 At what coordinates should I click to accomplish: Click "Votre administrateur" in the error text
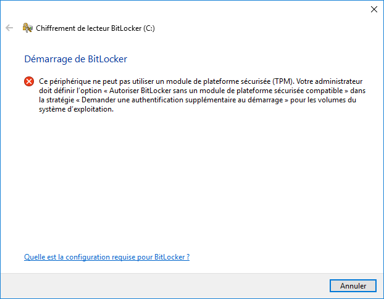point(330,81)
